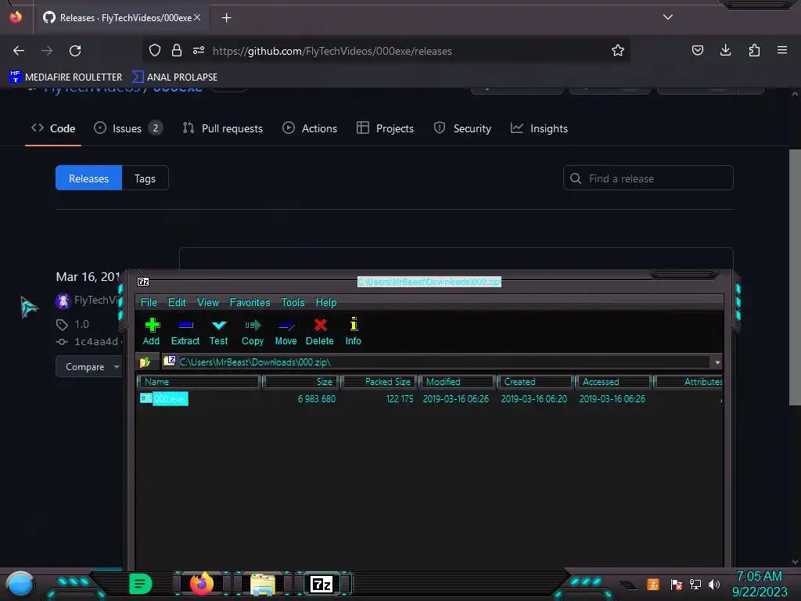Open the Actions tab on GitHub
Screen dimensions: 801x601
pyautogui.click(x=310, y=128)
